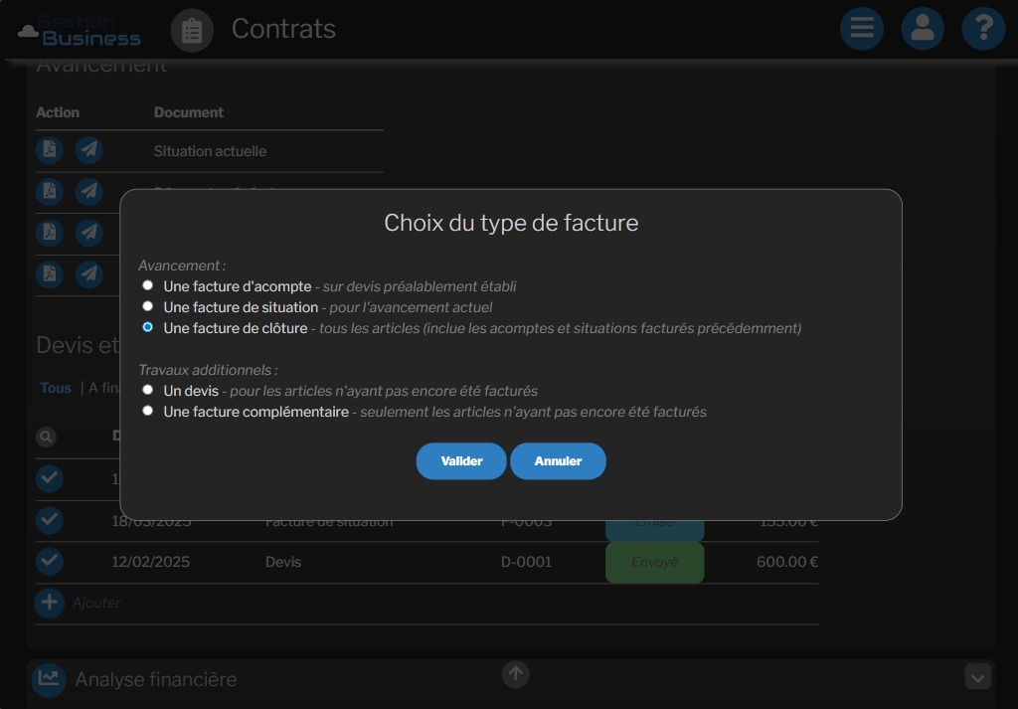The width and height of the screenshot is (1018, 709).
Task: Click the magnifier search icon in table
Action: 47,437
